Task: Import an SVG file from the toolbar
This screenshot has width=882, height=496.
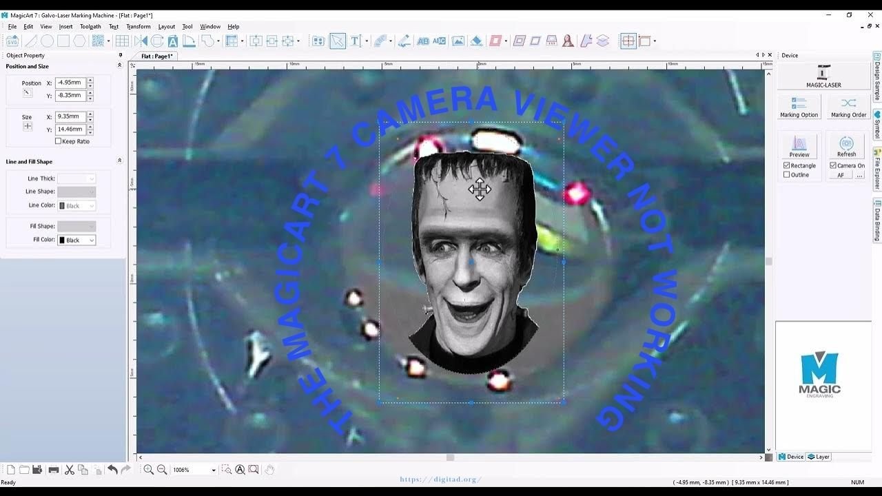Action: [12, 41]
